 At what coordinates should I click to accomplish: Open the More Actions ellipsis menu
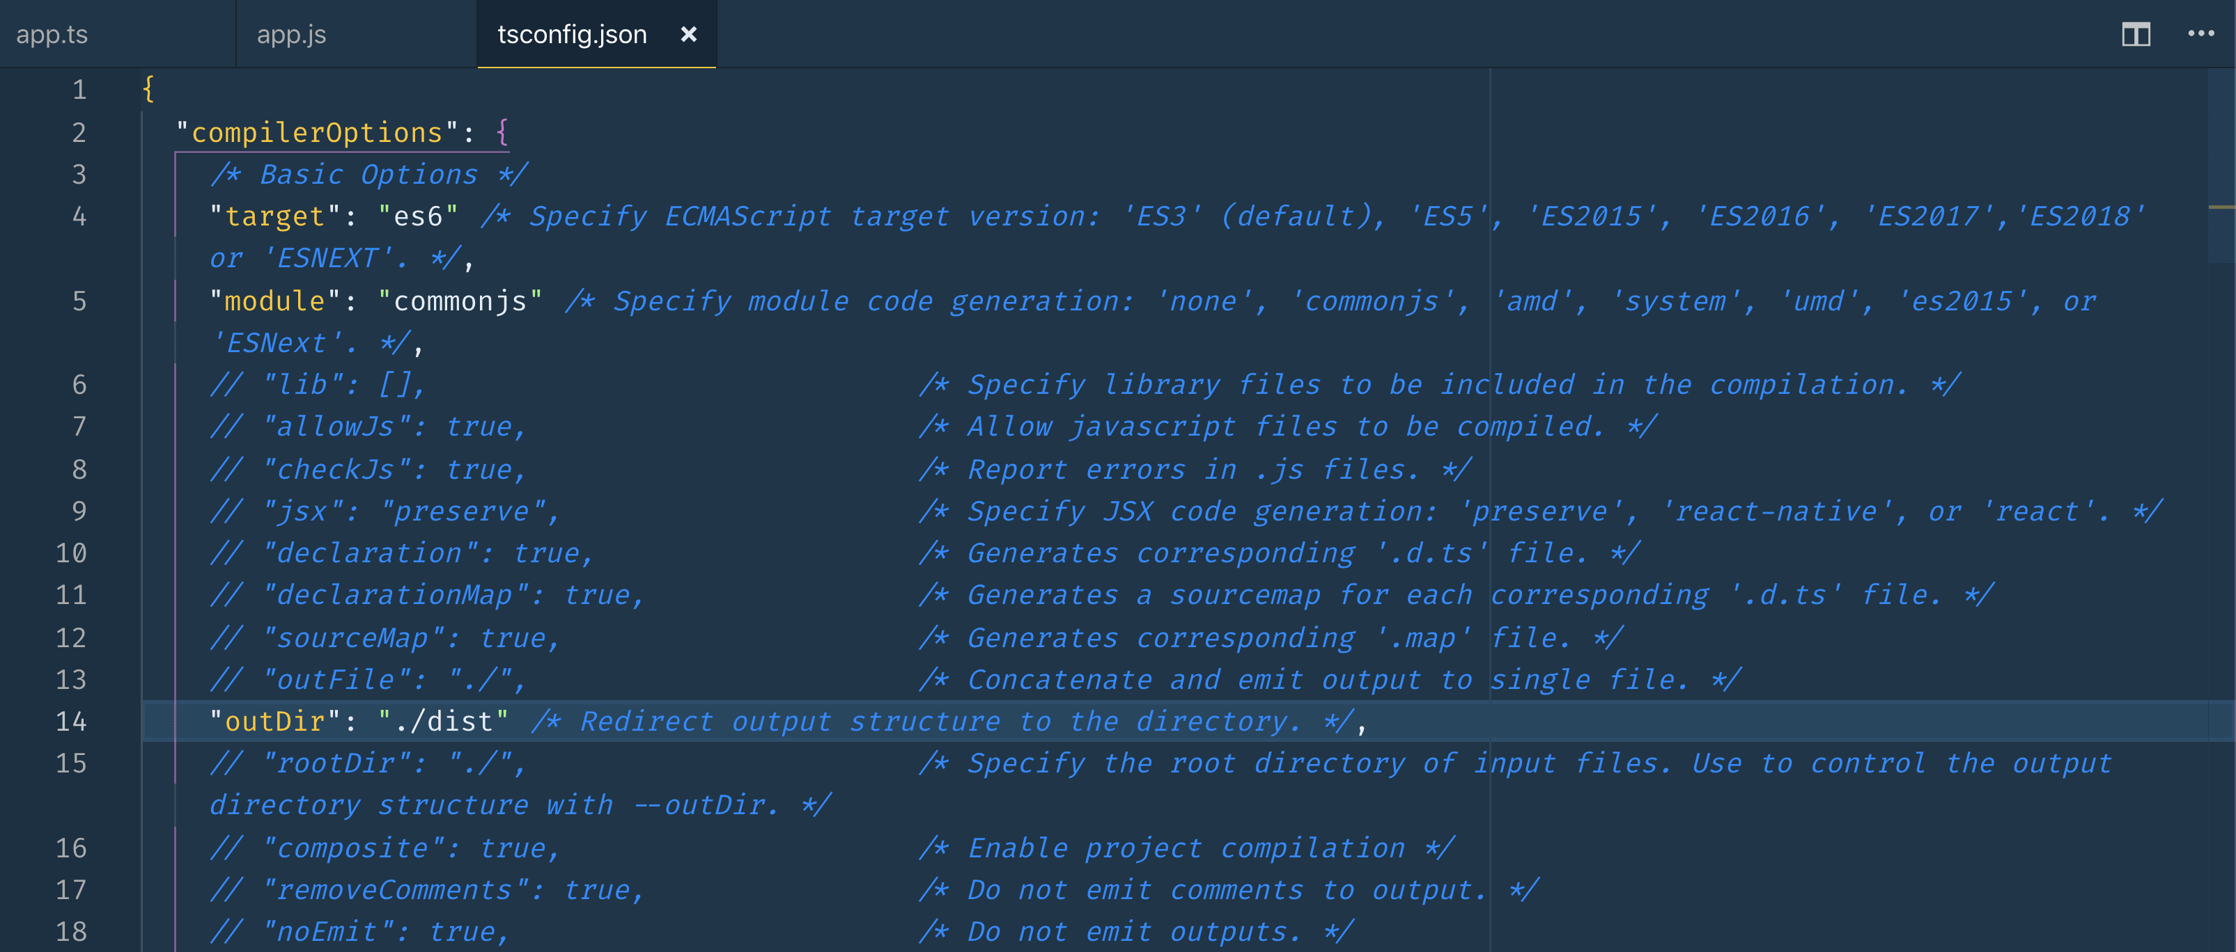pyautogui.click(x=2200, y=35)
